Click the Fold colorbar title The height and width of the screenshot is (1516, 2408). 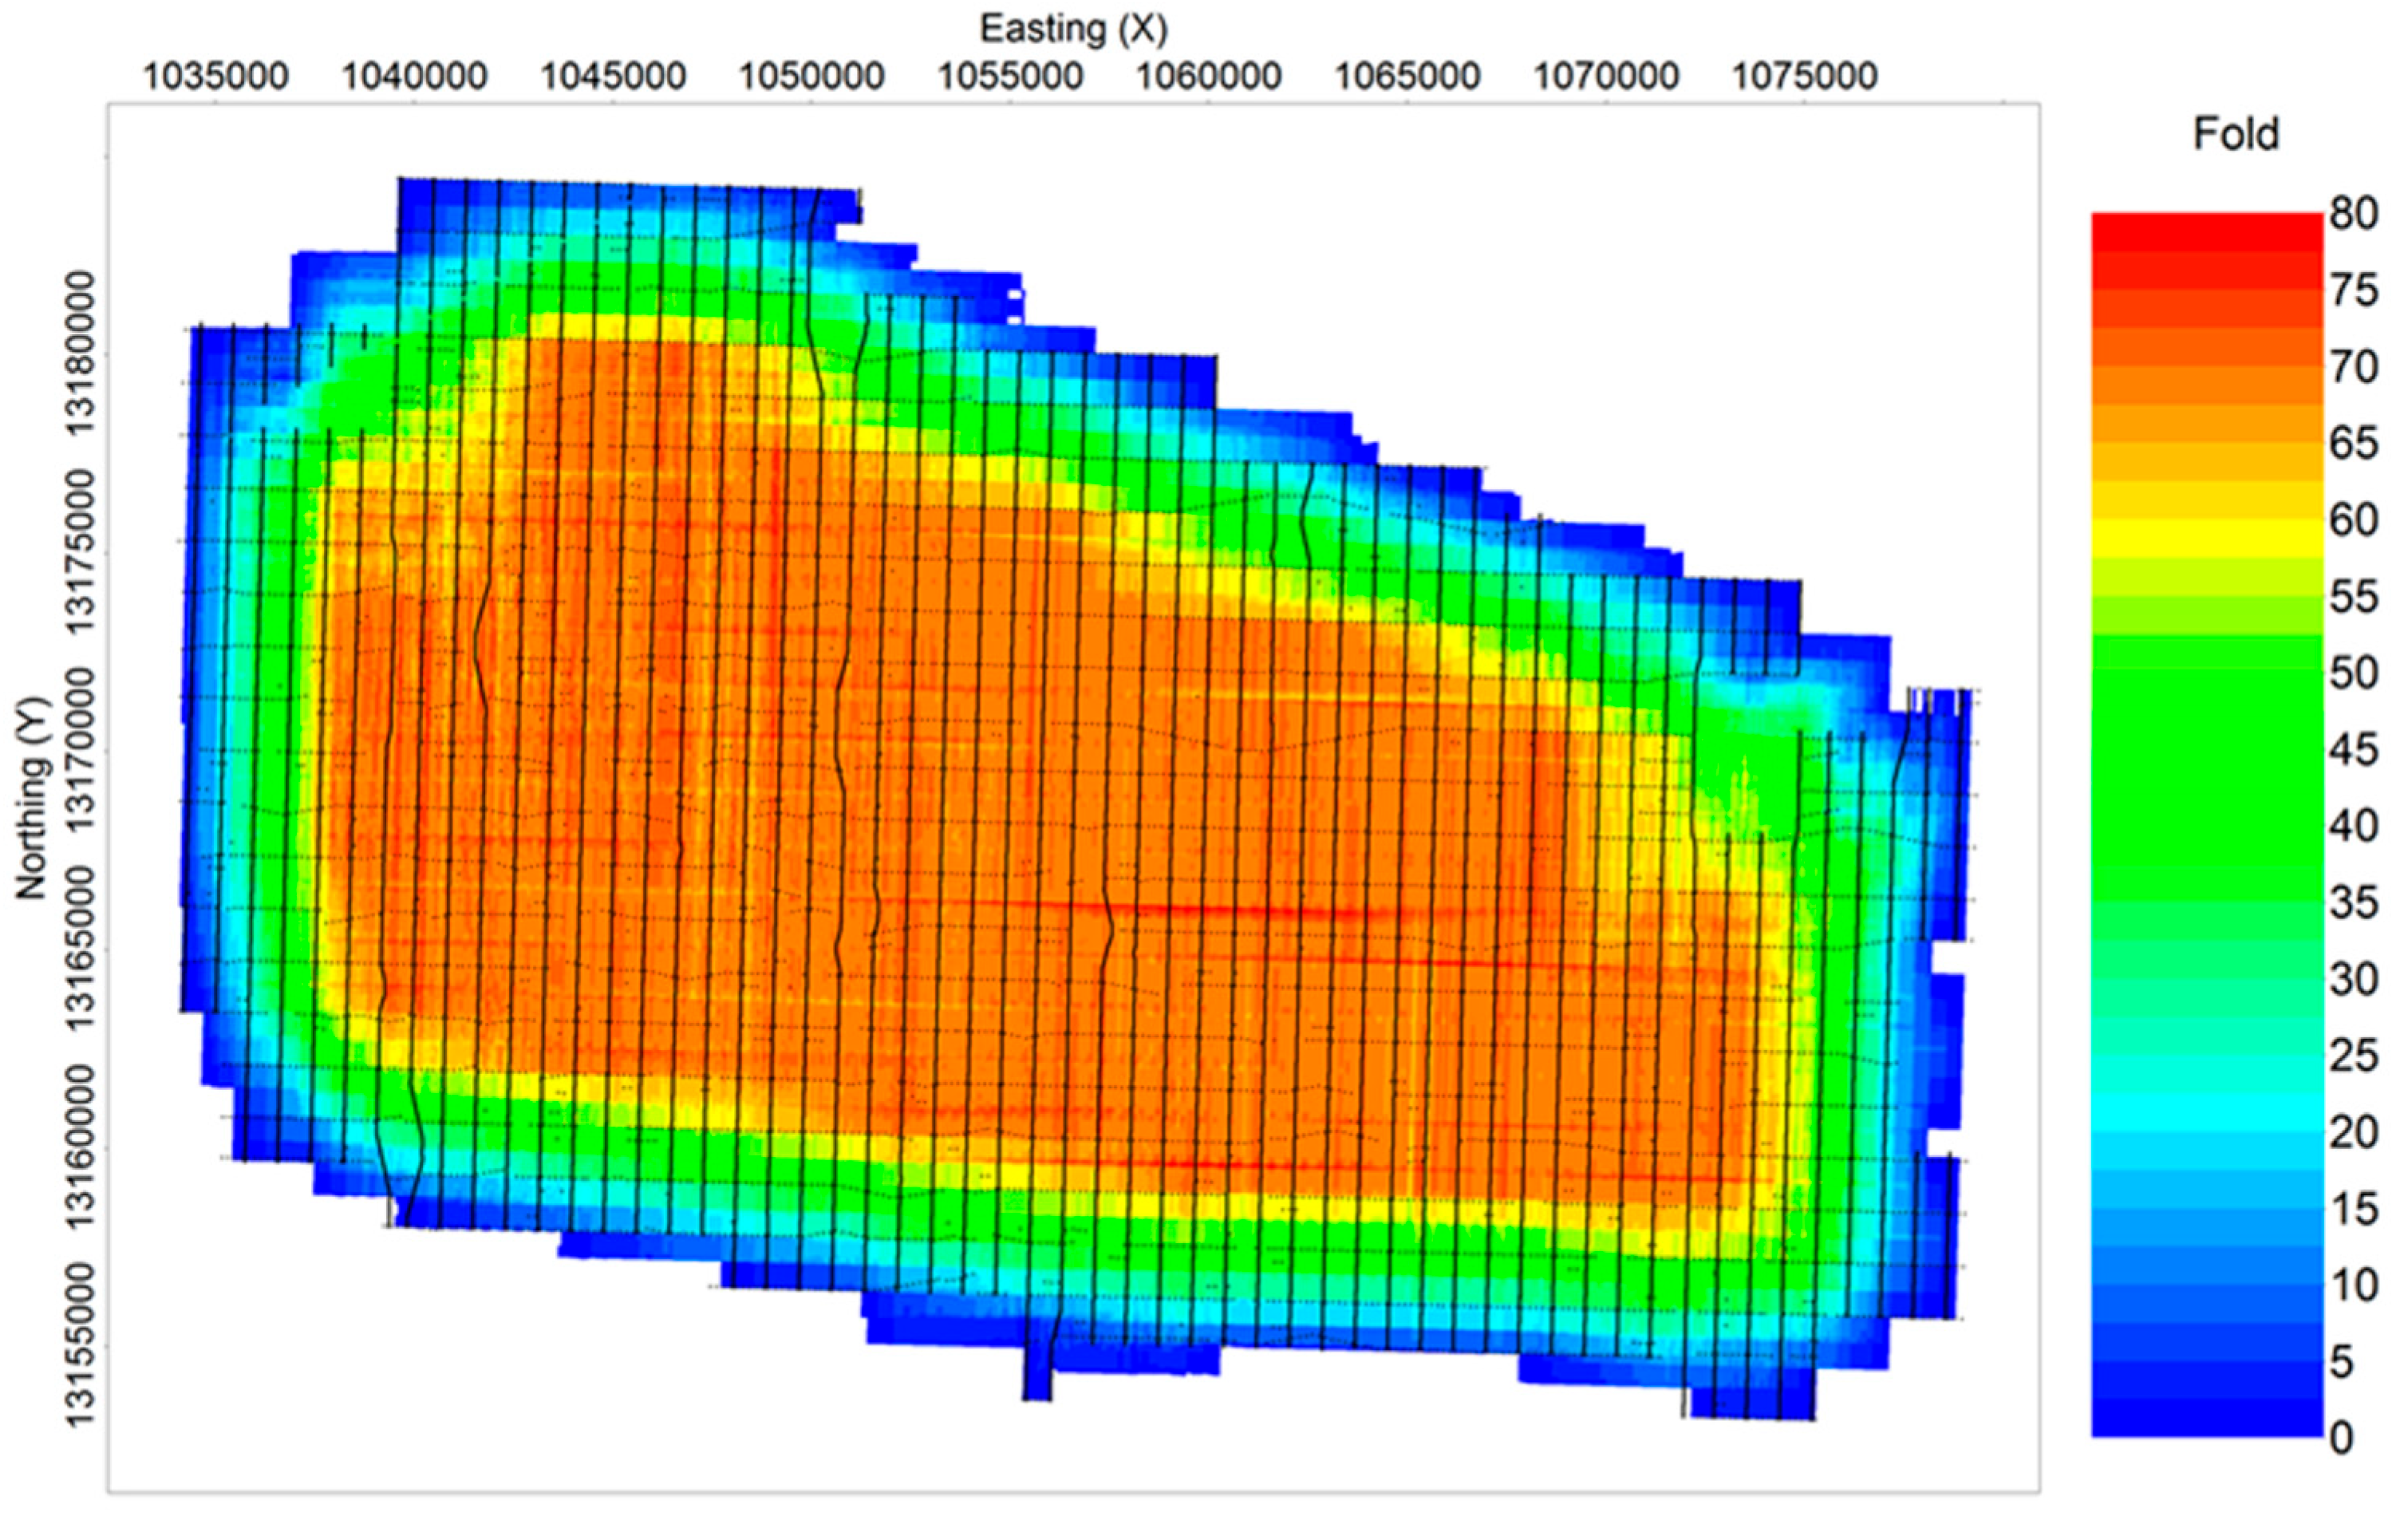pyautogui.click(x=2235, y=133)
